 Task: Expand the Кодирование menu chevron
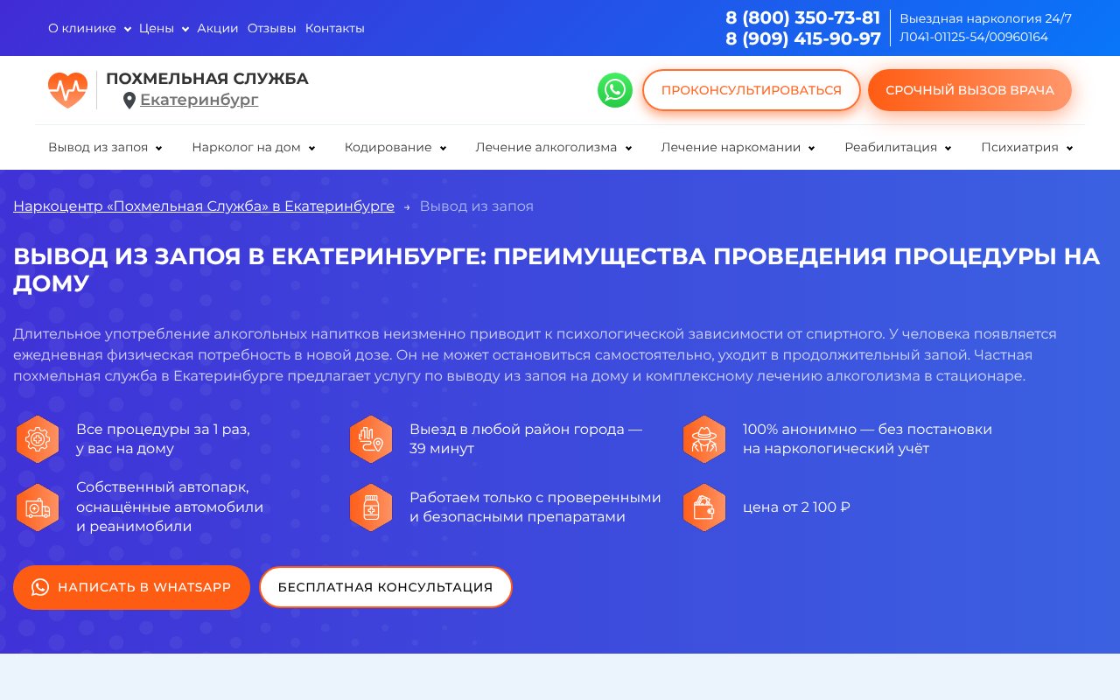click(x=444, y=148)
